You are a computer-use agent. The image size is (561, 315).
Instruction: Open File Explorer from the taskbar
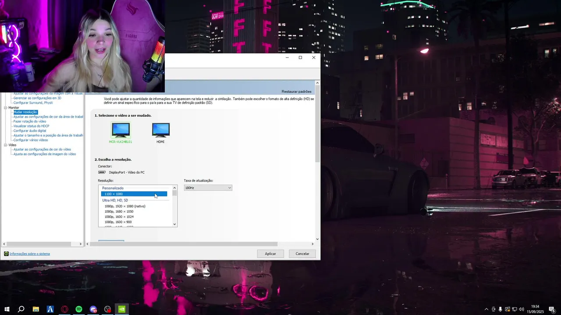tap(36, 309)
